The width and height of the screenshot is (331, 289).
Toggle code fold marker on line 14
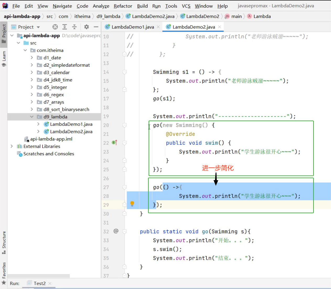[125, 72]
